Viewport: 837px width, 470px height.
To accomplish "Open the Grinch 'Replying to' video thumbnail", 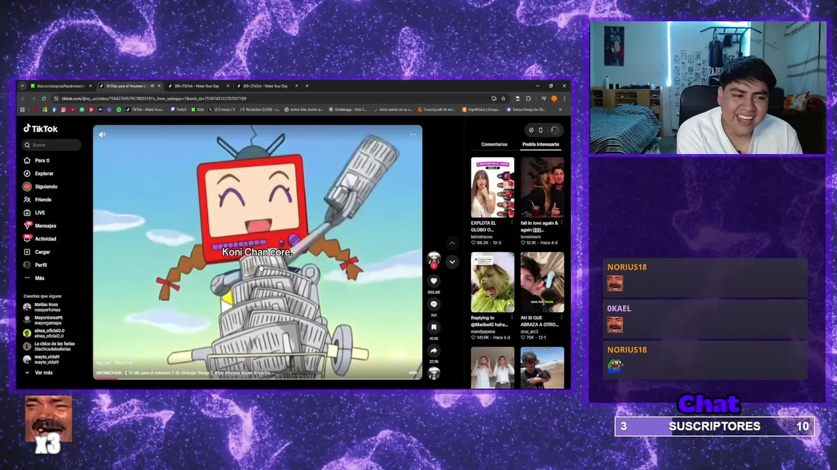I will tap(492, 283).
